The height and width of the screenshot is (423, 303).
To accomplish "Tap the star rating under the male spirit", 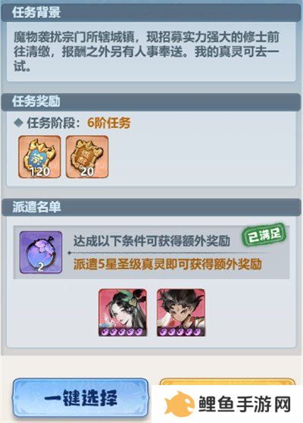I will coord(181,331).
